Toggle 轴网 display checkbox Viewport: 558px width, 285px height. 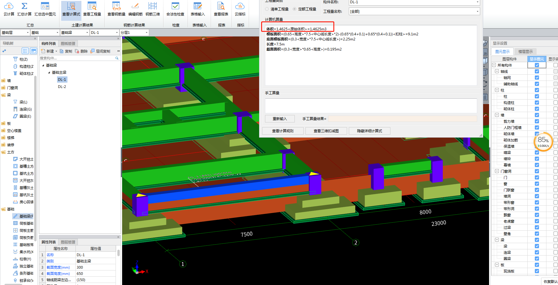pos(537,78)
